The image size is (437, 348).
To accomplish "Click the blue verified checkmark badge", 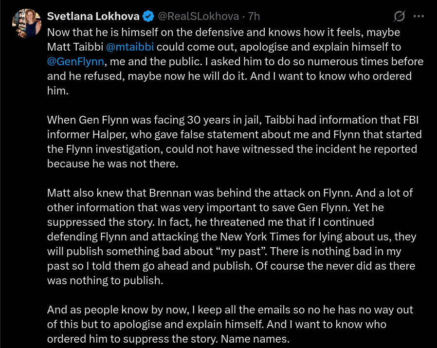I will [x=148, y=16].
